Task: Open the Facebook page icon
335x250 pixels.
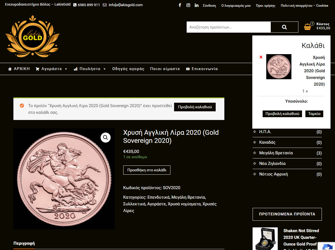Action: coord(180,5)
